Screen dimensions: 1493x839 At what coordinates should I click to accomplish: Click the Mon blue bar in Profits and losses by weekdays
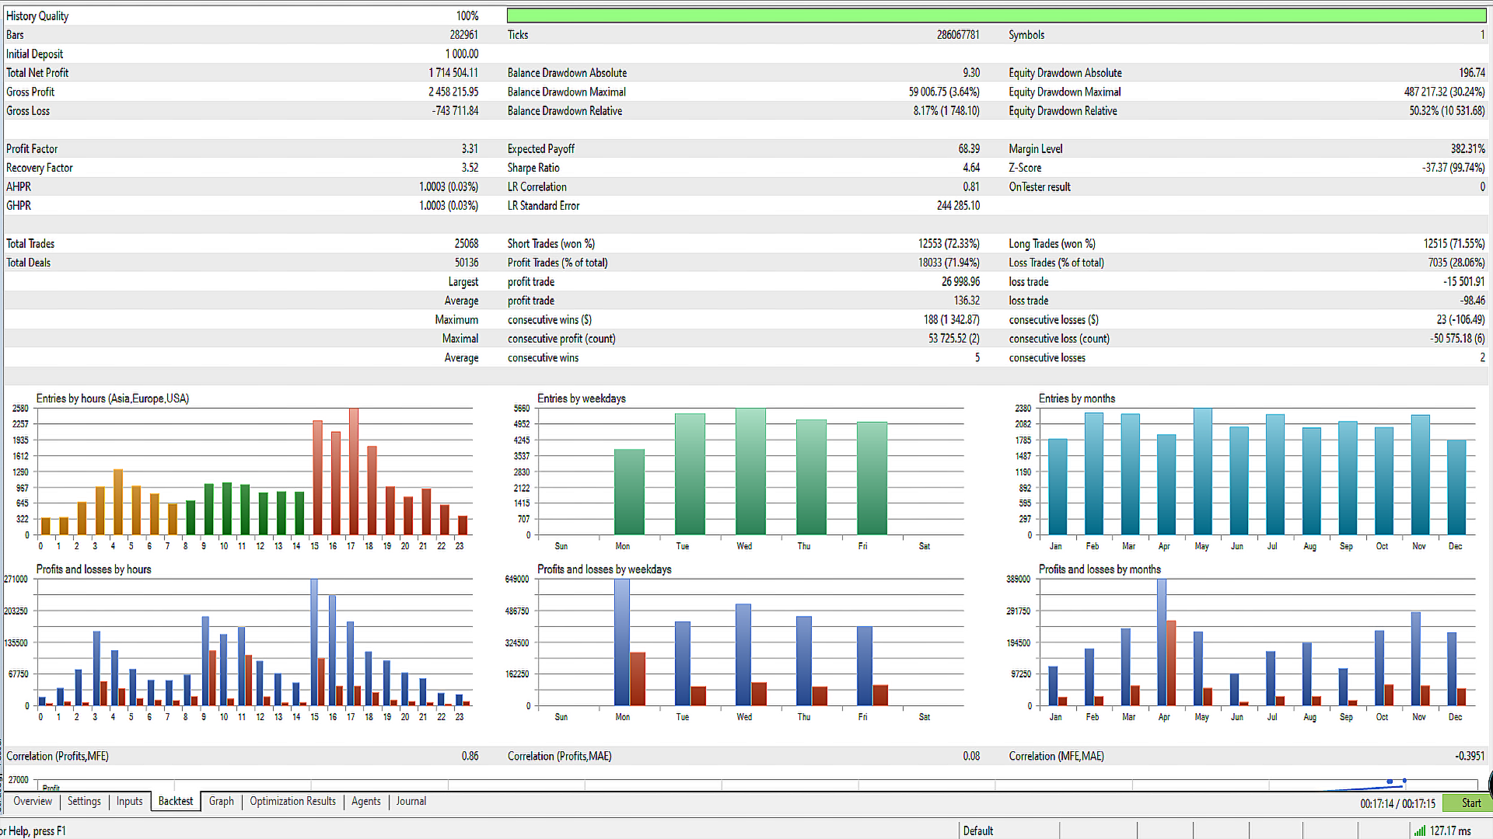coord(622,642)
